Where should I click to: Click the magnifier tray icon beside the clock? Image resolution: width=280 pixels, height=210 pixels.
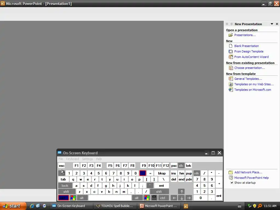coord(260,206)
